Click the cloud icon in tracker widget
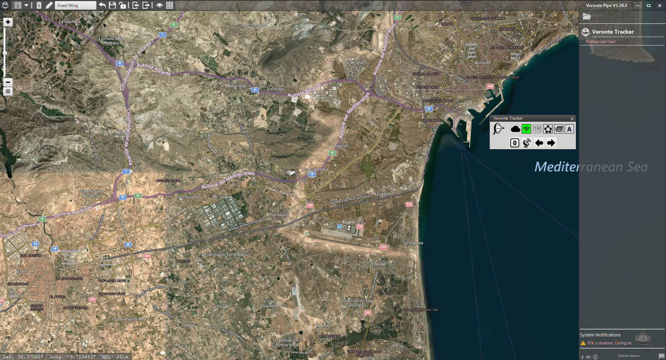 click(x=515, y=129)
